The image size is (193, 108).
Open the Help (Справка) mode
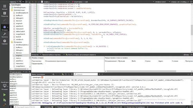(5, 42)
